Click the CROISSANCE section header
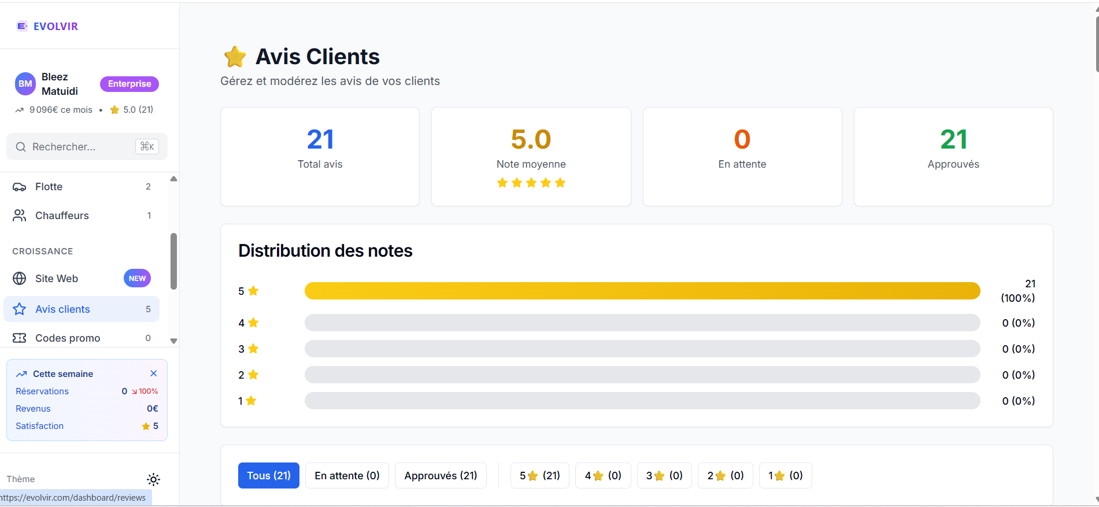Screen dimensions: 1099x507 43,251
